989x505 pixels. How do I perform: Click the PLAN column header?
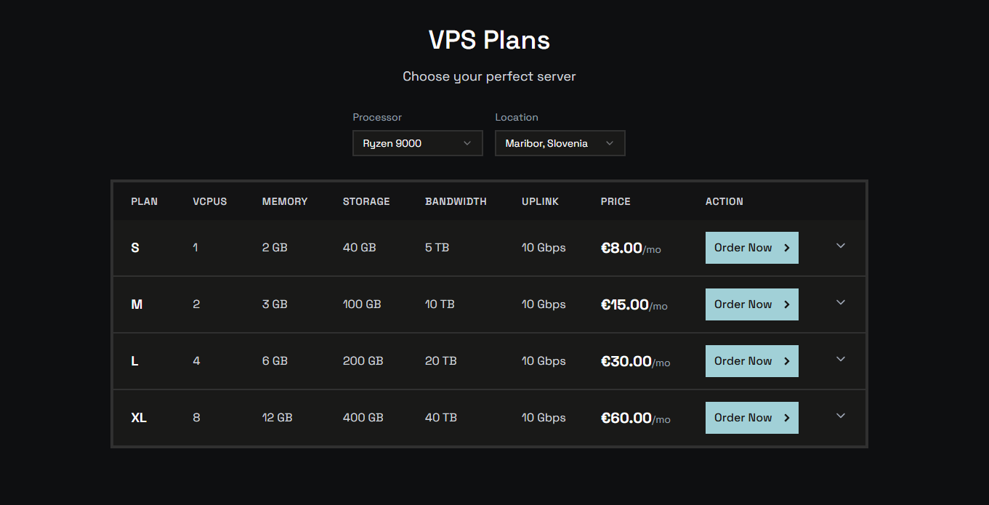tap(144, 201)
